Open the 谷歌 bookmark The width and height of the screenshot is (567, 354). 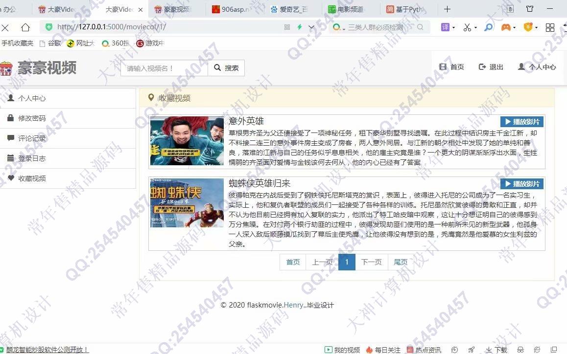point(50,44)
